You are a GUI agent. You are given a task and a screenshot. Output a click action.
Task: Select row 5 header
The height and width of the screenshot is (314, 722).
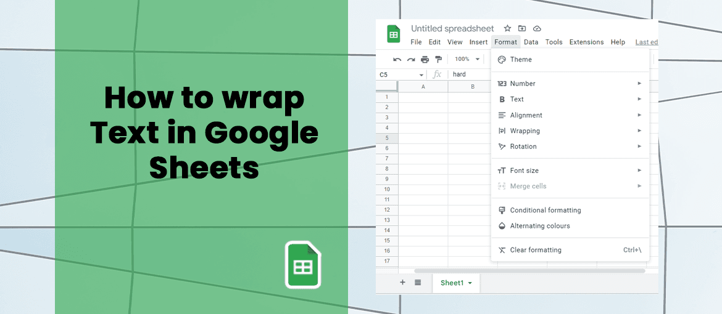[x=387, y=138]
